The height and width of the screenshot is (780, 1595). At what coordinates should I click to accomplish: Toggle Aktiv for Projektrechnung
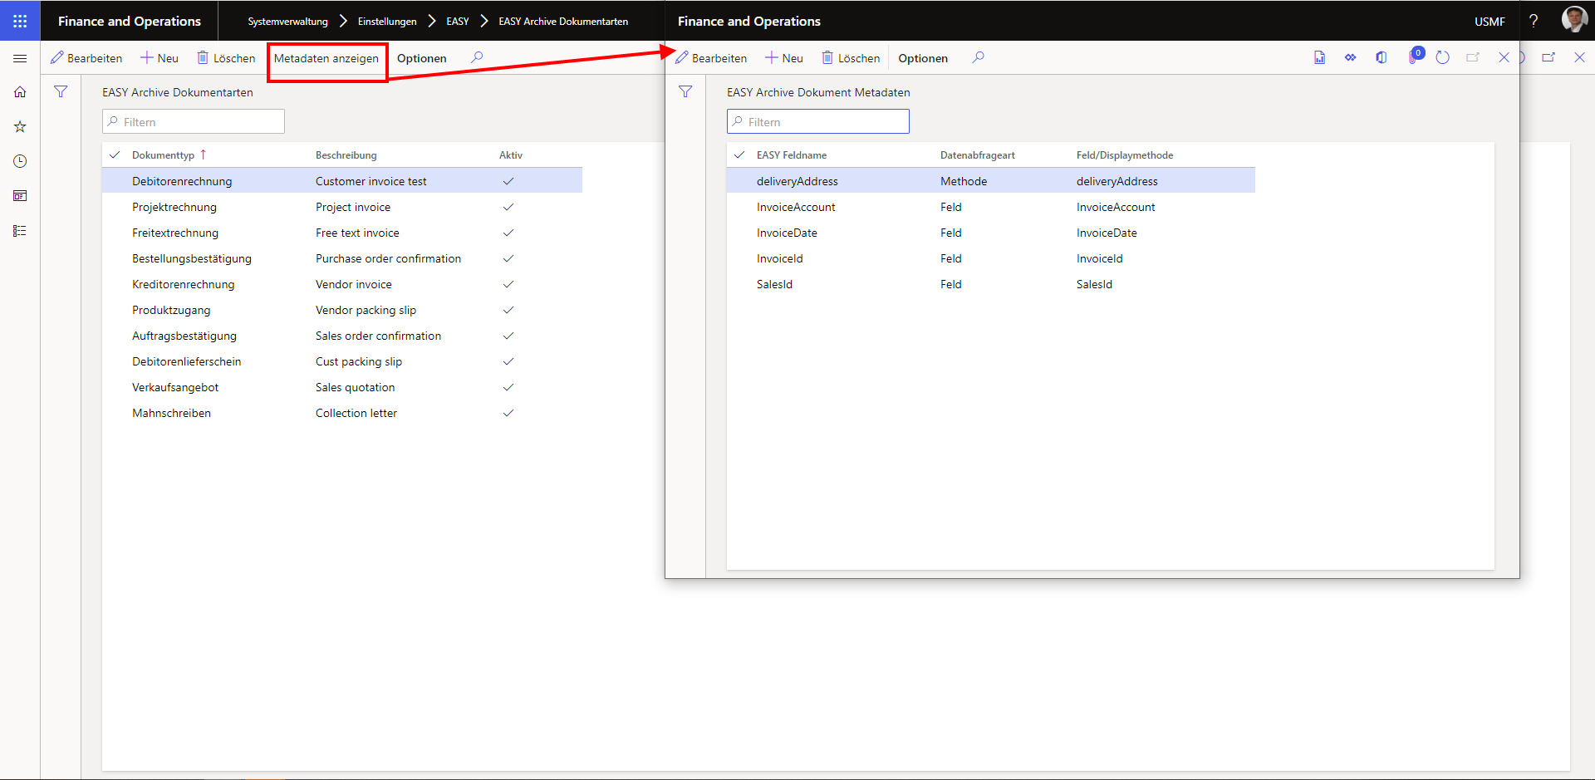508,207
